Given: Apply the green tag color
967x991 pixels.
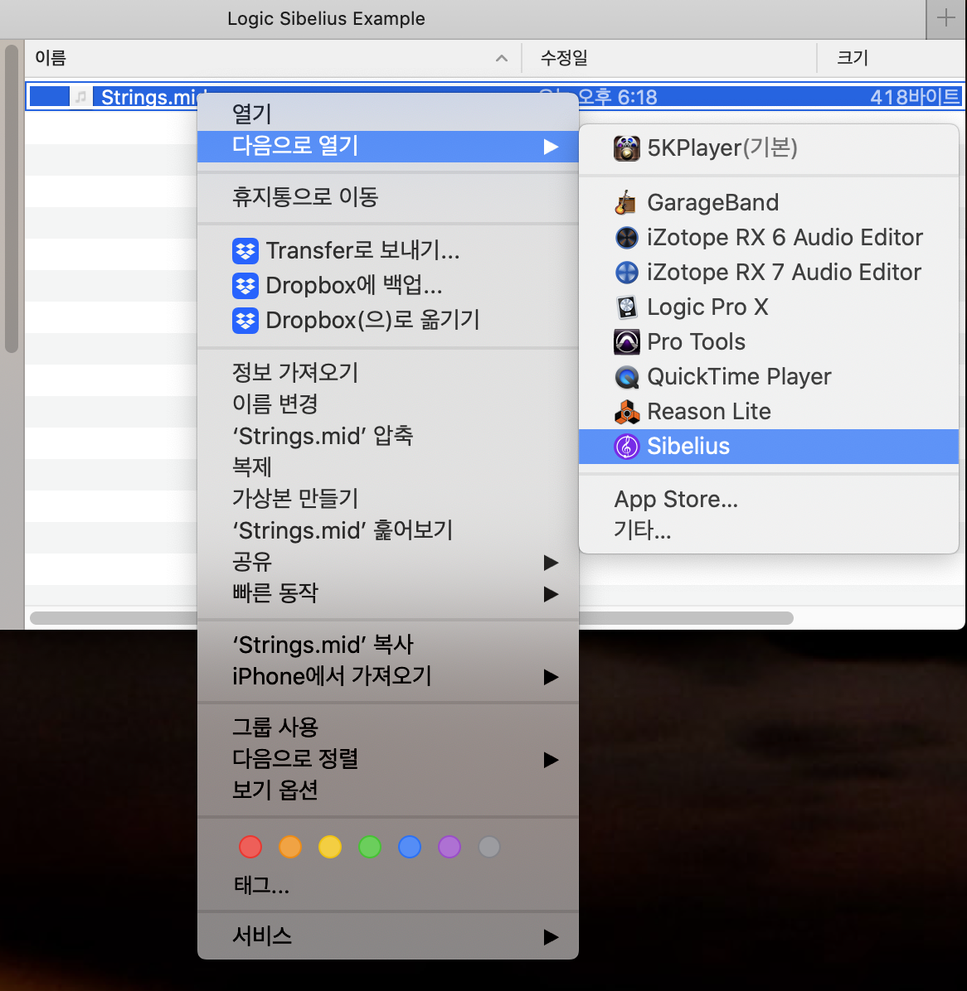Looking at the screenshot, I should click(x=370, y=847).
